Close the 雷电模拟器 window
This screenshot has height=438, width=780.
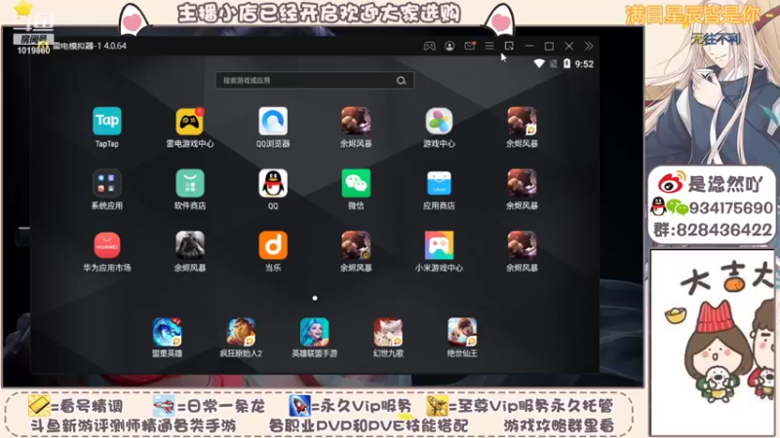click(x=569, y=46)
